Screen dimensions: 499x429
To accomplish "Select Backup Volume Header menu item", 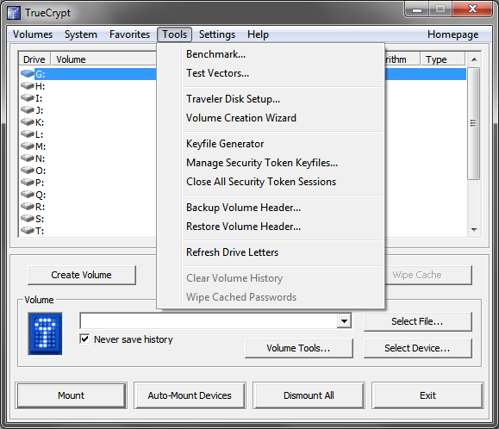I will tap(243, 208).
